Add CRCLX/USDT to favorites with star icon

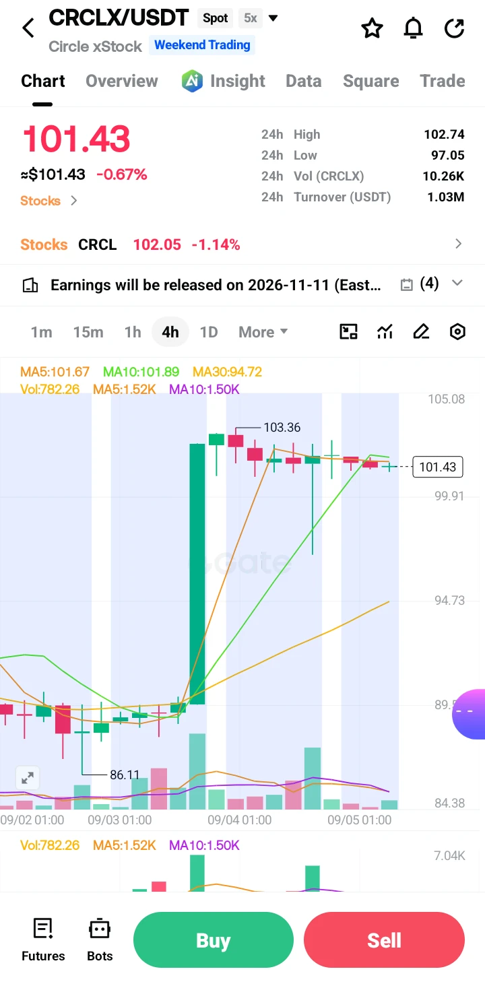(x=372, y=28)
